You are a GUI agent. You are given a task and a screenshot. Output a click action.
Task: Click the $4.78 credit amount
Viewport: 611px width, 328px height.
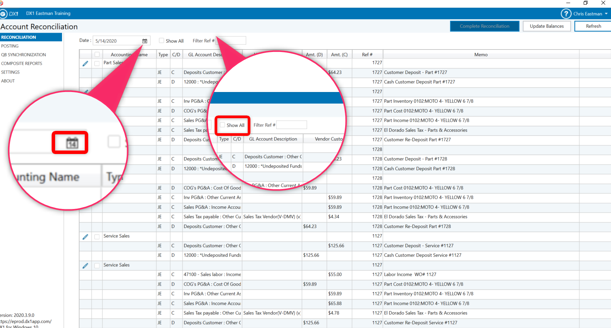[x=334, y=313]
